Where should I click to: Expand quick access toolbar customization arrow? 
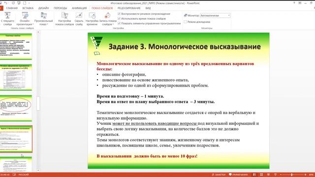[x=29, y=3]
